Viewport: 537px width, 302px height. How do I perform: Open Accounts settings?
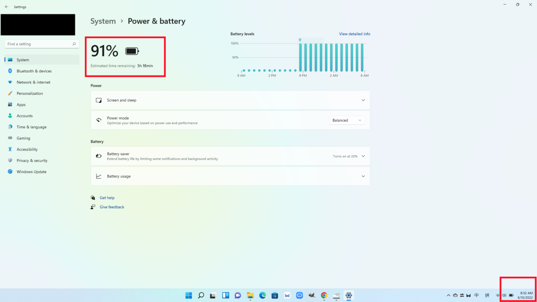pos(42,116)
